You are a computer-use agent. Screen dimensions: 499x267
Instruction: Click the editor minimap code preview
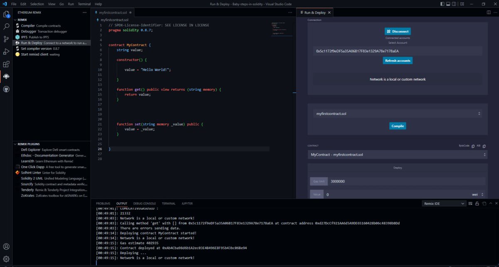point(282,30)
